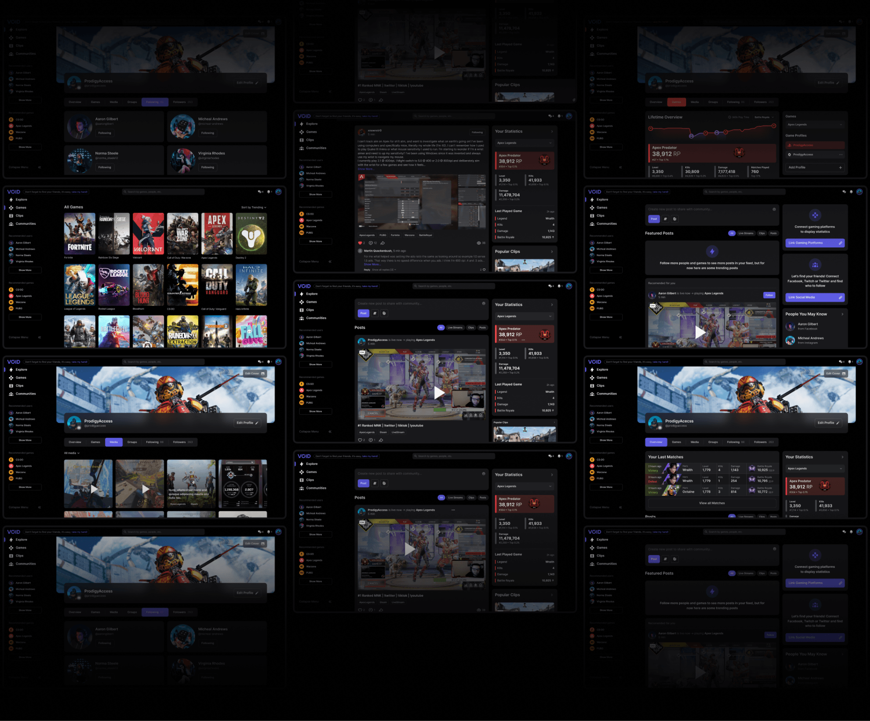
Task: Click heart icon on Martin Quackenbush's reply
Action: [x=484, y=270]
